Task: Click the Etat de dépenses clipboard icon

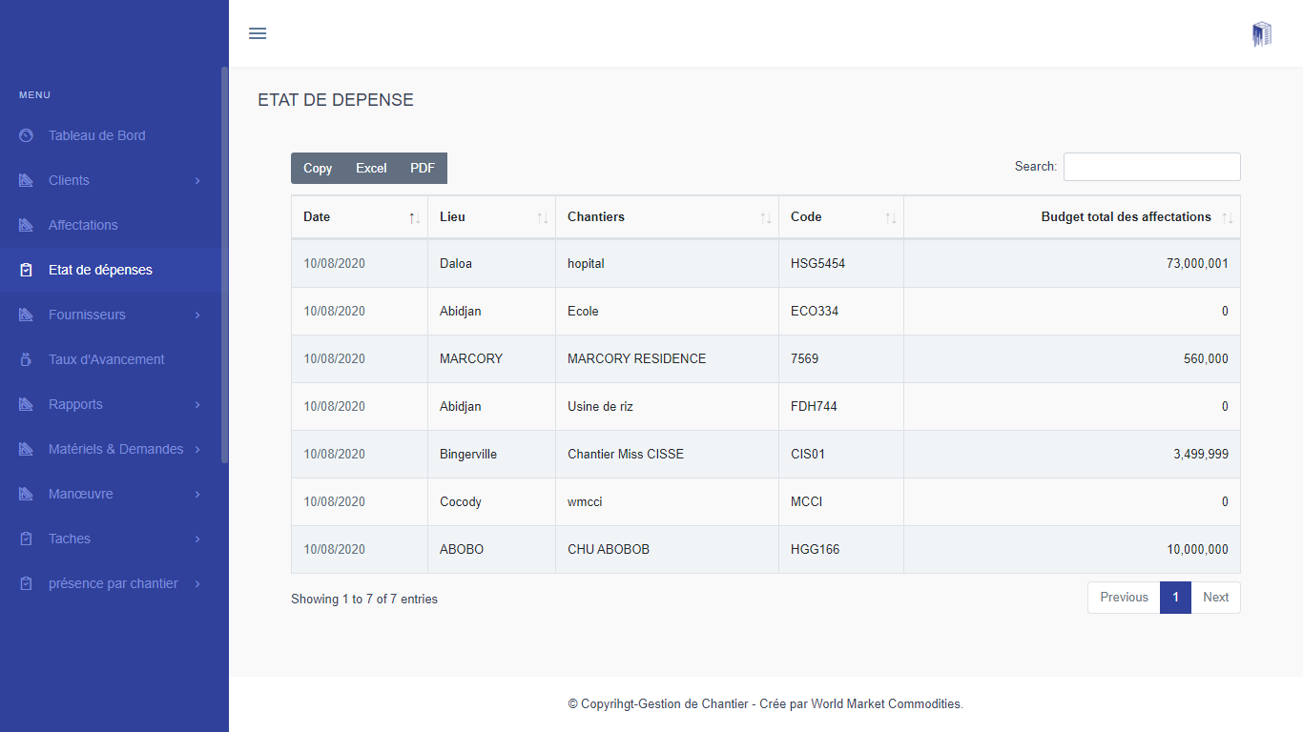Action: point(27,270)
